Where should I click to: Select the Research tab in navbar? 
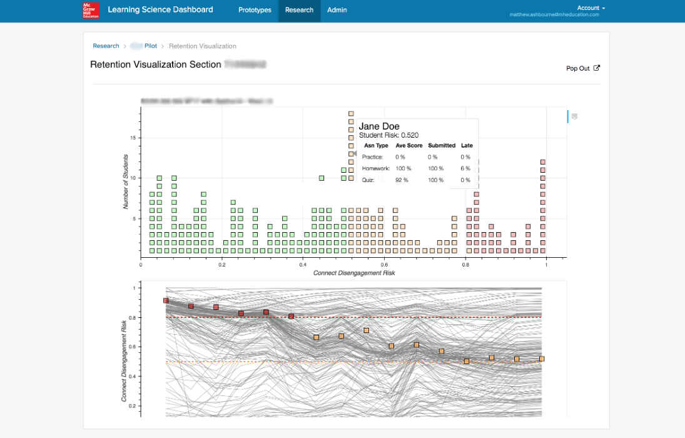coord(299,10)
